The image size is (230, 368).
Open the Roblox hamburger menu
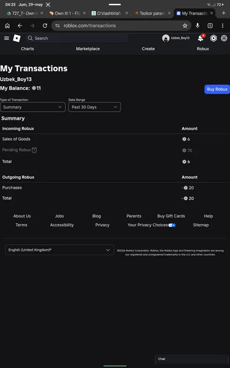[6, 38]
